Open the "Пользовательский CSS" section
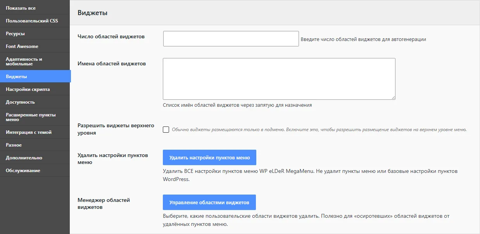This screenshot has height=234, width=480. (35, 21)
